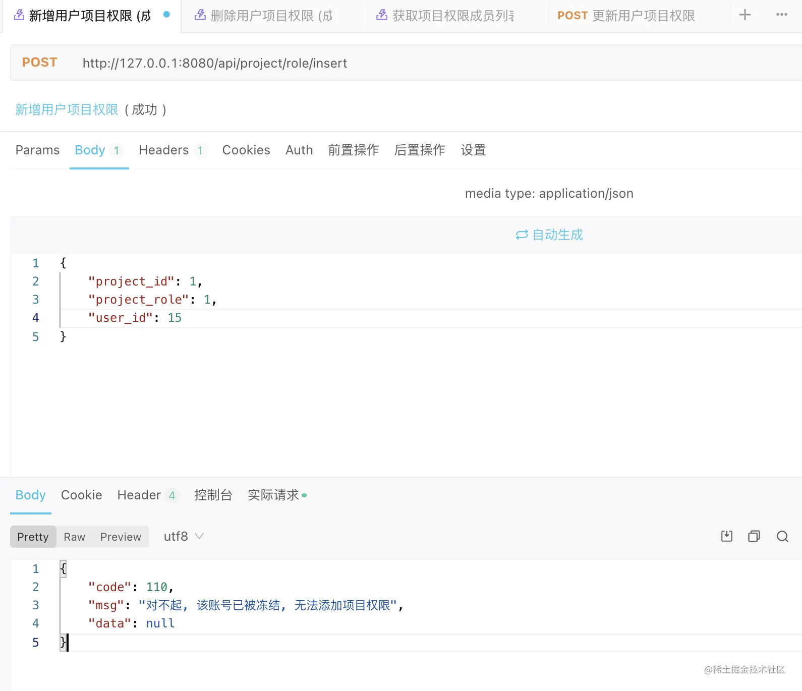Select Preview response view

click(121, 537)
